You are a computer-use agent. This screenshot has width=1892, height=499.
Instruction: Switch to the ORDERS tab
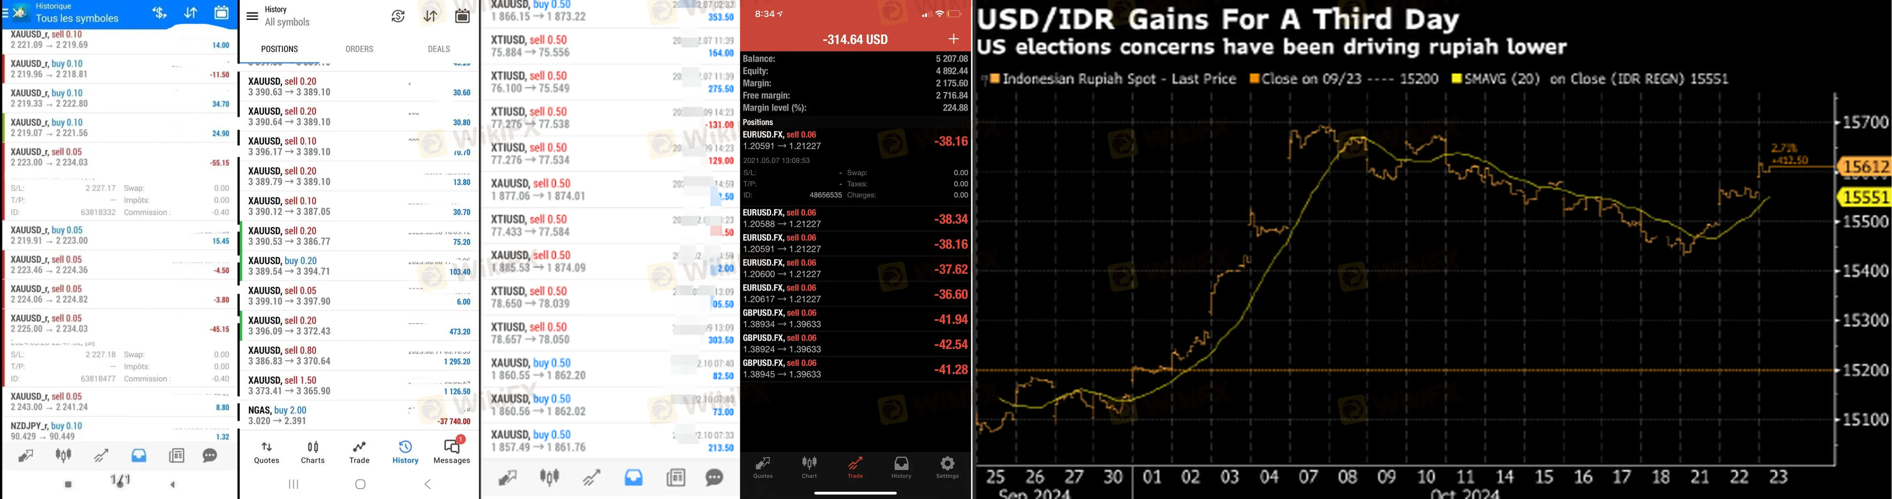click(x=359, y=49)
